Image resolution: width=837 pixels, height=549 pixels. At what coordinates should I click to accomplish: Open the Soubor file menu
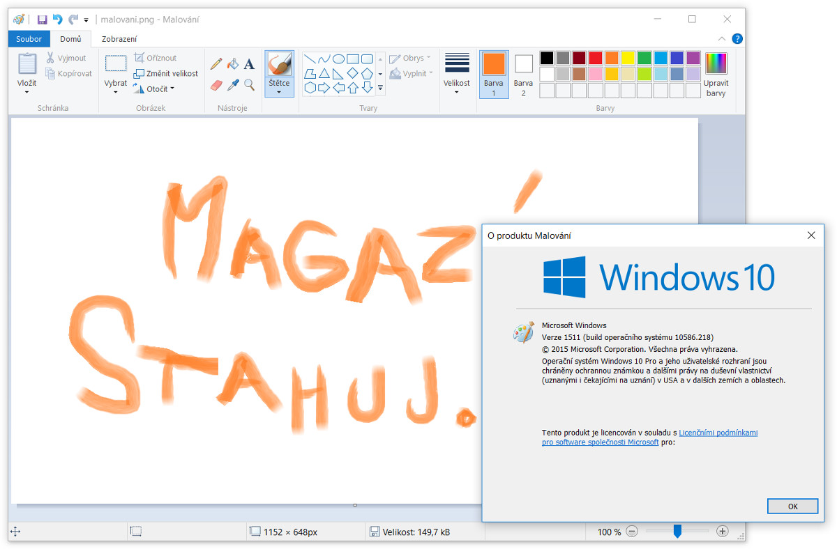(29, 39)
